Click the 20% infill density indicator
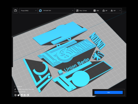 click(x=96, y=11)
